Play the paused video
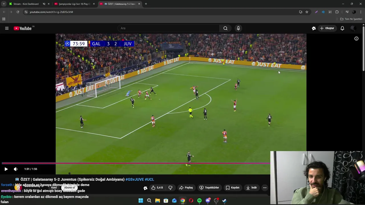This screenshot has width=365, height=205. (6, 169)
